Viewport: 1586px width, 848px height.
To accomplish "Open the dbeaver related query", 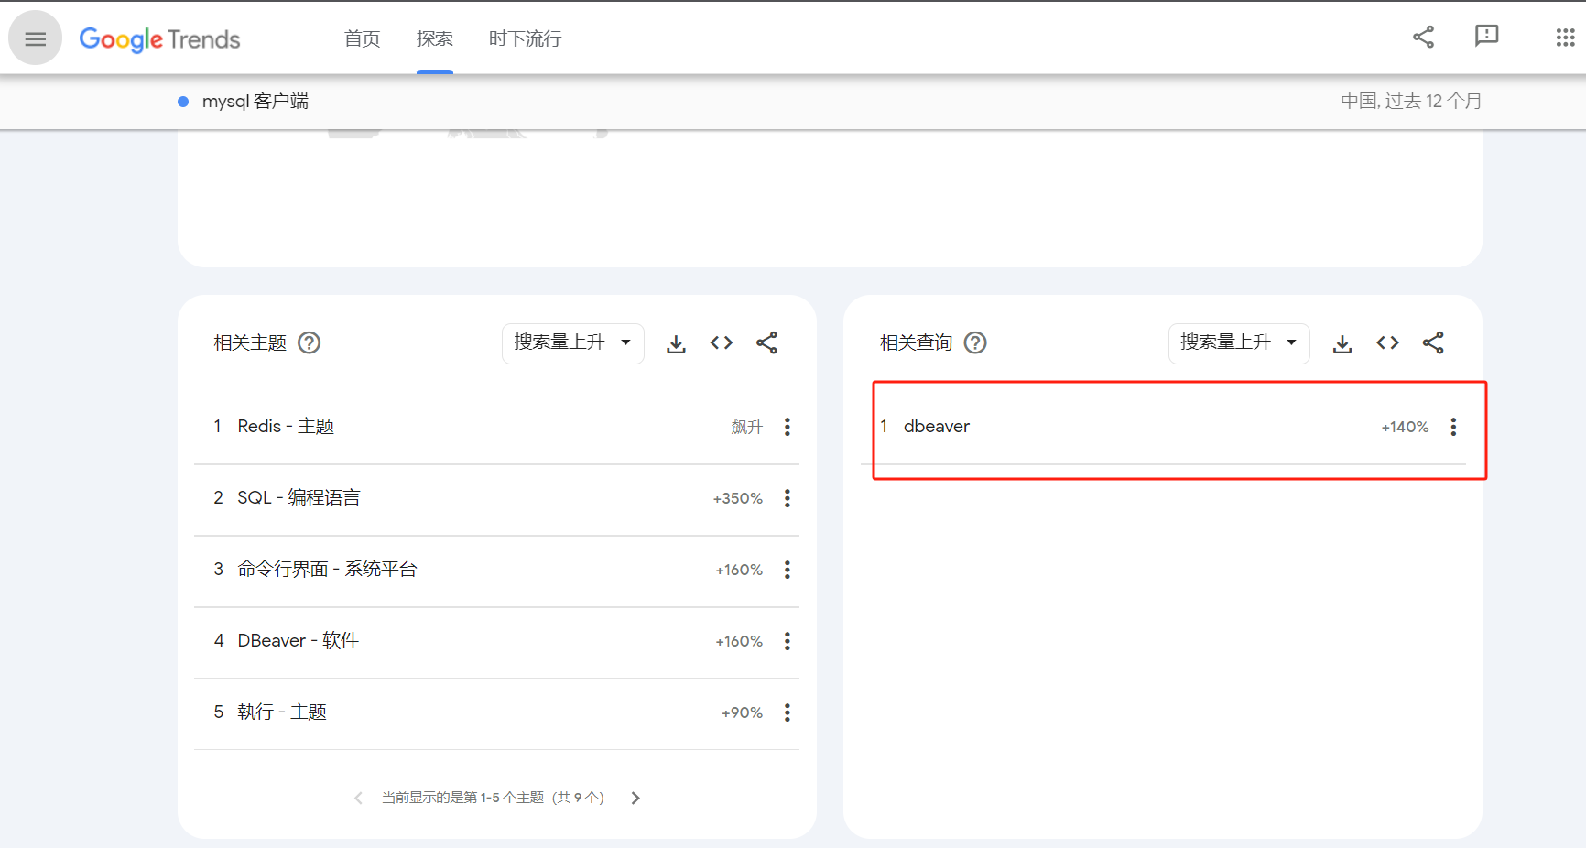I will point(936,427).
